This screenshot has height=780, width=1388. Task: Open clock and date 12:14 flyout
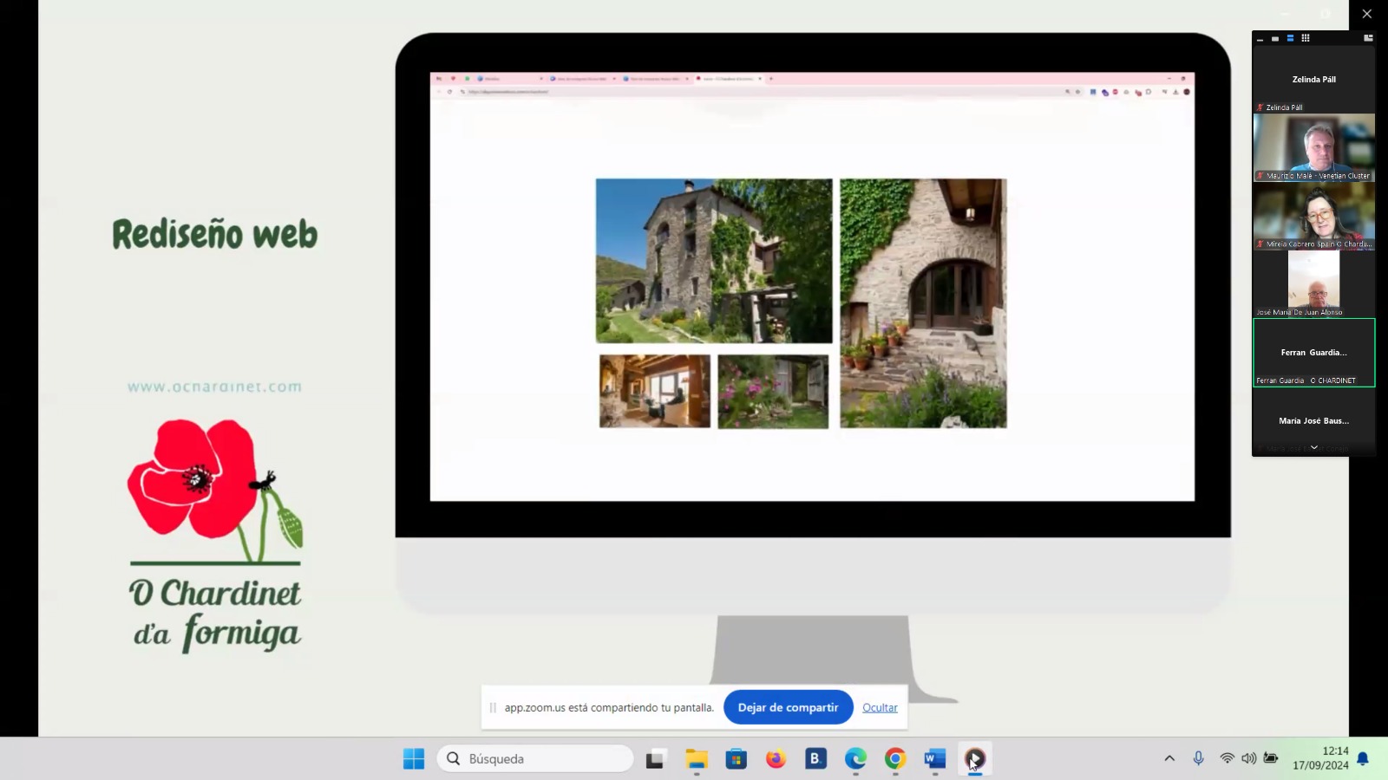pyautogui.click(x=1320, y=758)
